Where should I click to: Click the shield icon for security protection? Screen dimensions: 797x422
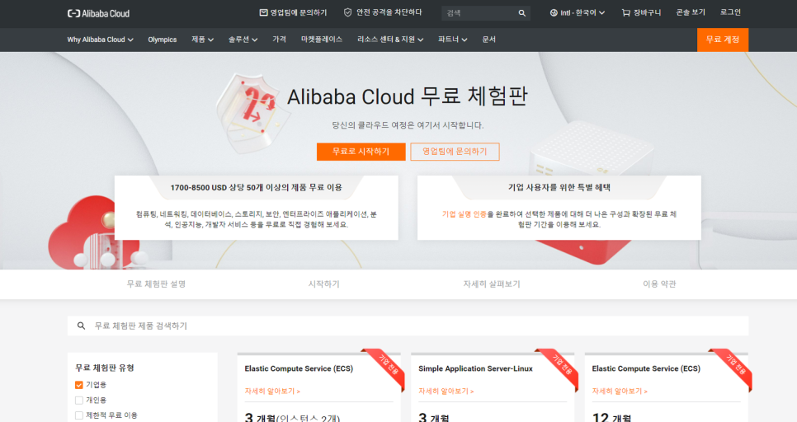[347, 13]
